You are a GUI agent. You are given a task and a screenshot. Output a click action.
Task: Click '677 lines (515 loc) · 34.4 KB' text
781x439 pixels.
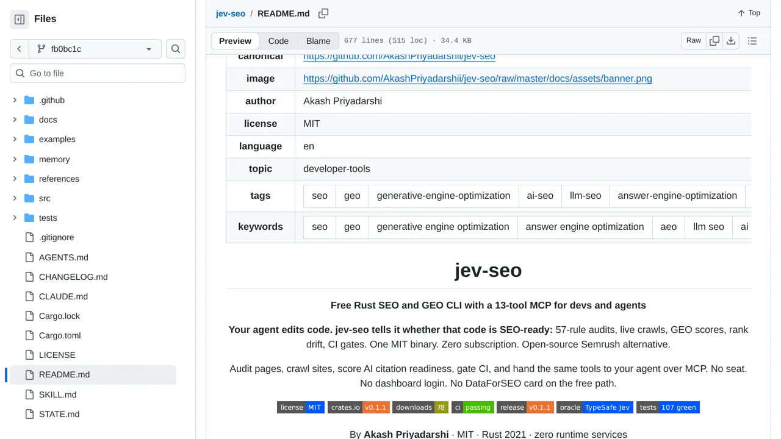(x=408, y=41)
